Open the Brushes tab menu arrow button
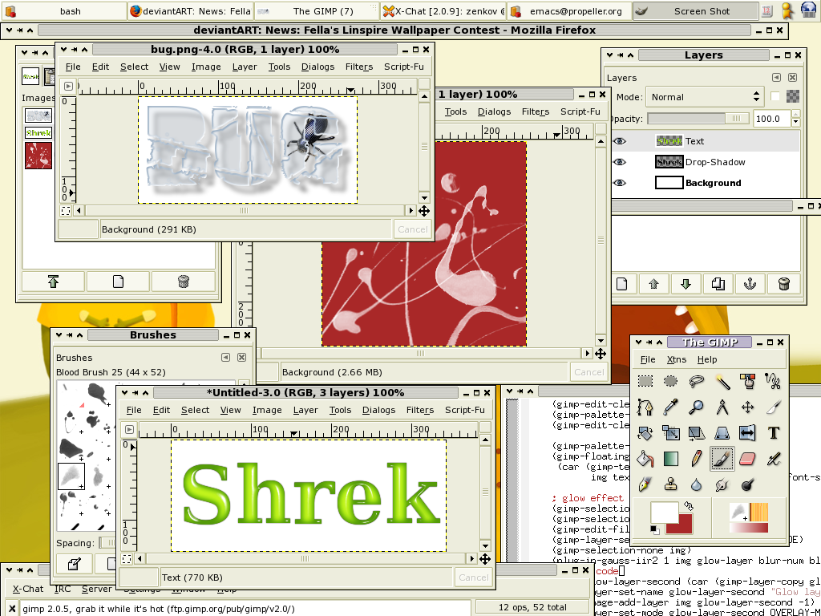Screen dimensions: 821x616 coord(225,357)
